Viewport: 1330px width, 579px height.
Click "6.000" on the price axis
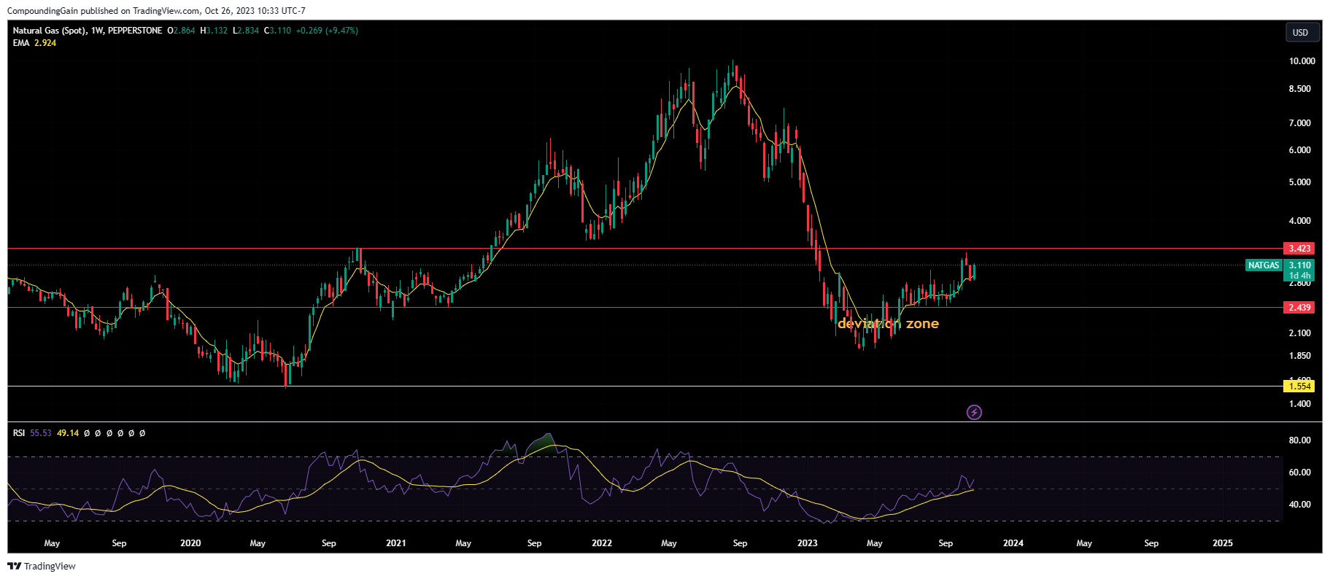pyautogui.click(x=1299, y=150)
